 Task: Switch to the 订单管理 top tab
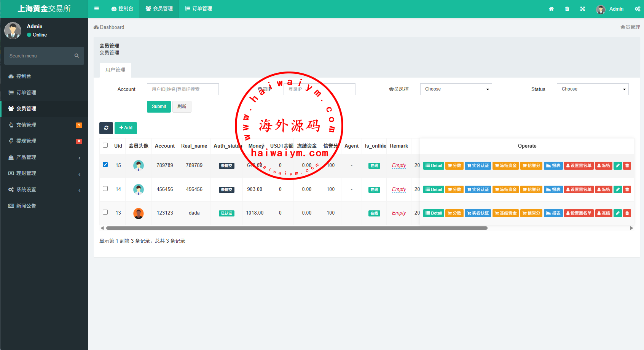(198, 9)
